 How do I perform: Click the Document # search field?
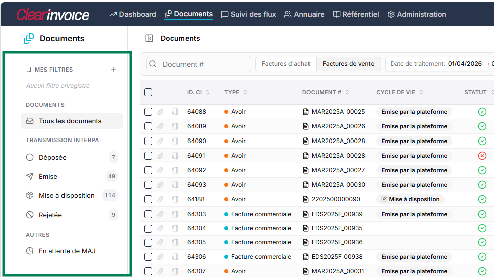click(x=199, y=64)
